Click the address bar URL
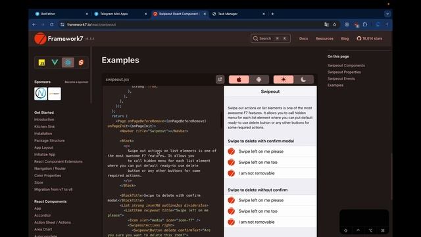 tap(91, 24)
